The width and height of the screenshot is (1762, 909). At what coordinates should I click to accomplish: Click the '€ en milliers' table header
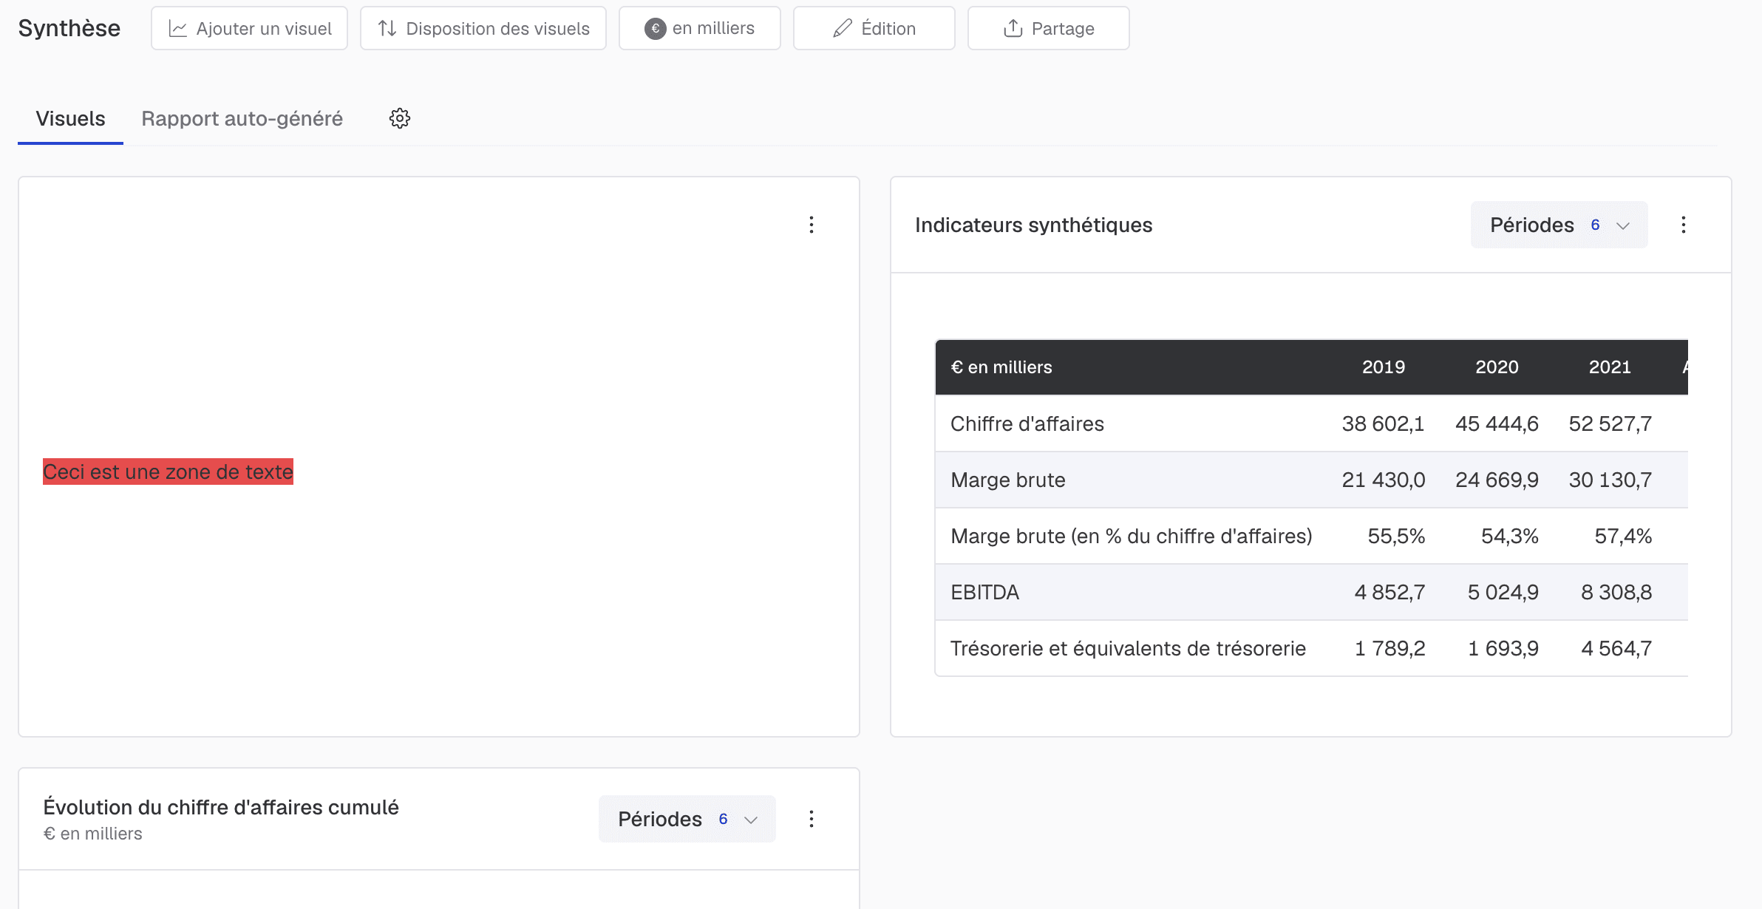(1001, 367)
